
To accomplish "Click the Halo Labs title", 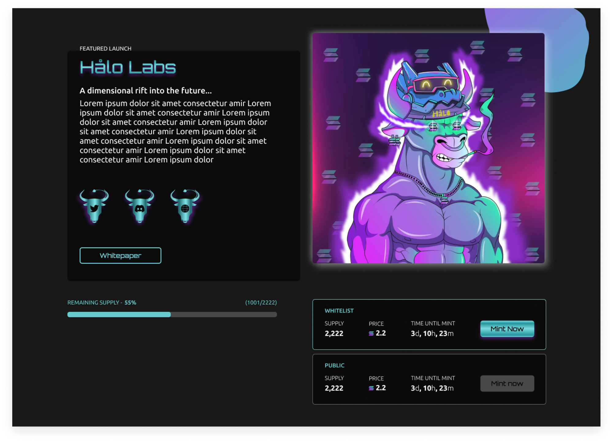I will pyautogui.click(x=128, y=67).
